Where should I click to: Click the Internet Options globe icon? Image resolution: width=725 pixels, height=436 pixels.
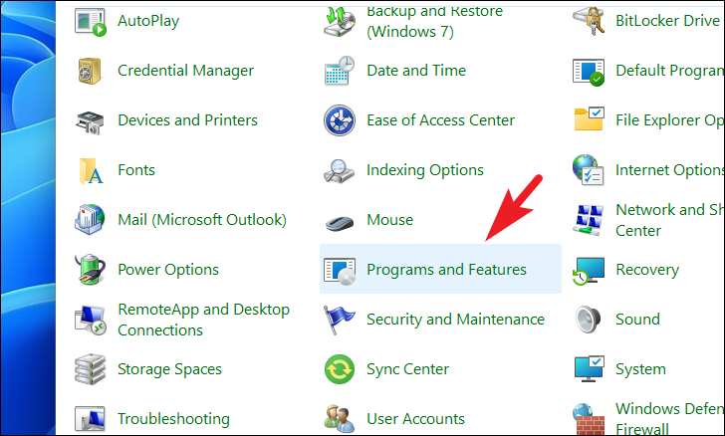coord(589,170)
